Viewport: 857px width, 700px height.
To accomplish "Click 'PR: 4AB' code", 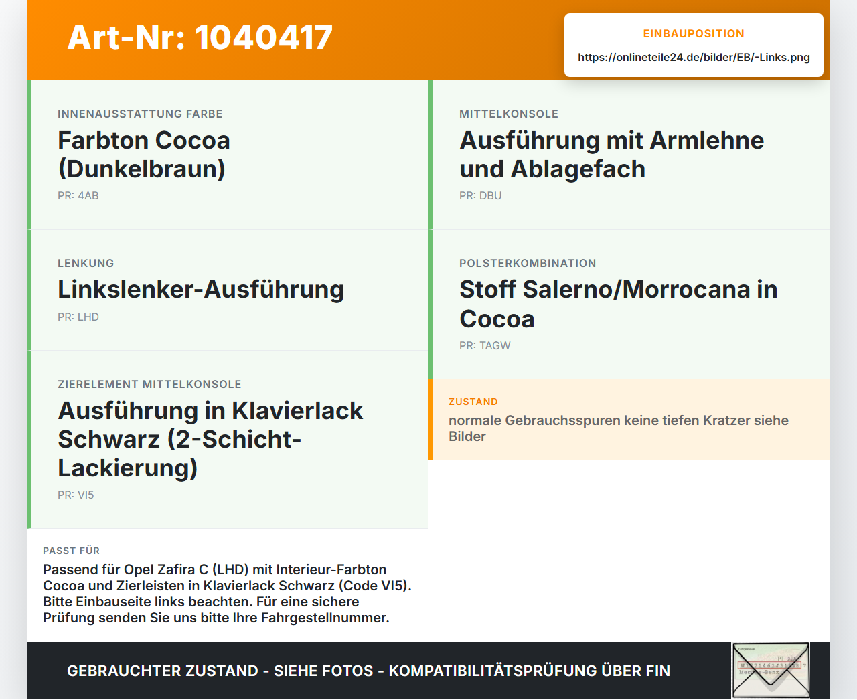I will click(x=78, y=195).
